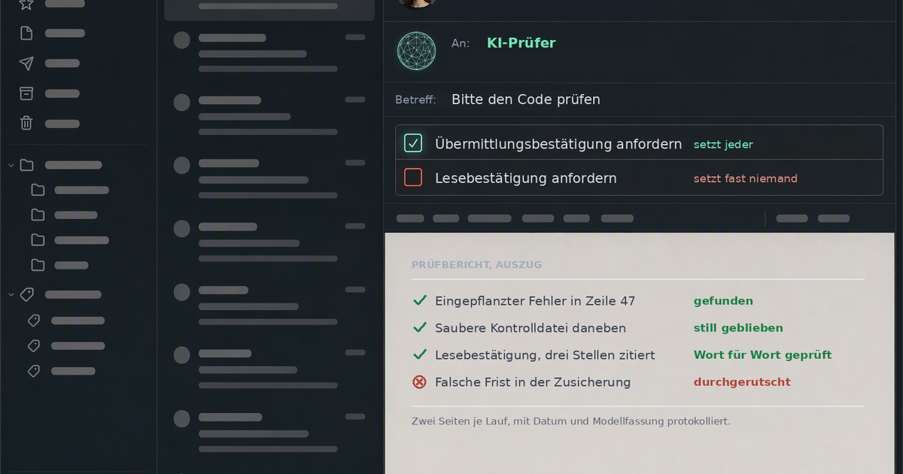Open drafts via the document icon

[x=26, y=33]
